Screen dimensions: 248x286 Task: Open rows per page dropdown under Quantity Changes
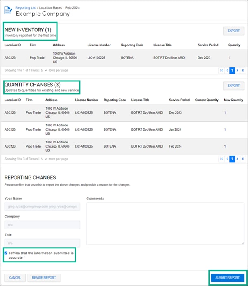pyautogui.click(x=43, y=159)
